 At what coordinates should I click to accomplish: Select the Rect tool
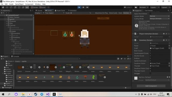pos(19,7)
